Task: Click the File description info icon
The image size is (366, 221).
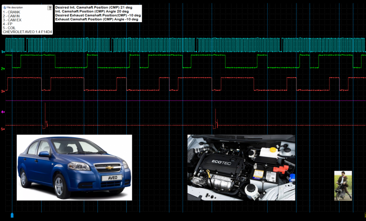Action: click(x=4, y=7)
